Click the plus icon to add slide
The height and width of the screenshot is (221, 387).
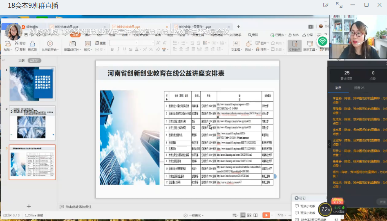(29, 206)
